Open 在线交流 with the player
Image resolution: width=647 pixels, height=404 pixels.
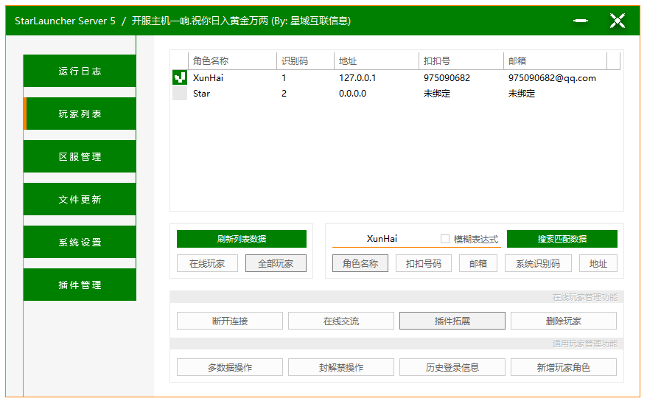point(341,321)
